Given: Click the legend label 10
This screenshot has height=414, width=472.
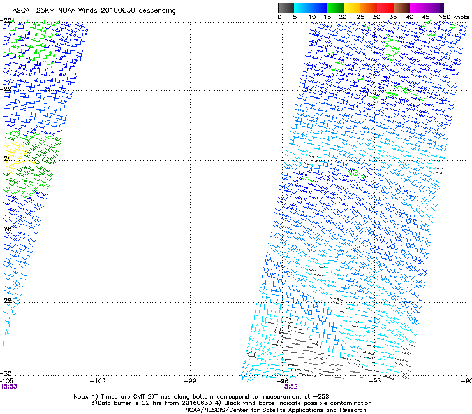Looking at the screenshot, I should [312, 17].
